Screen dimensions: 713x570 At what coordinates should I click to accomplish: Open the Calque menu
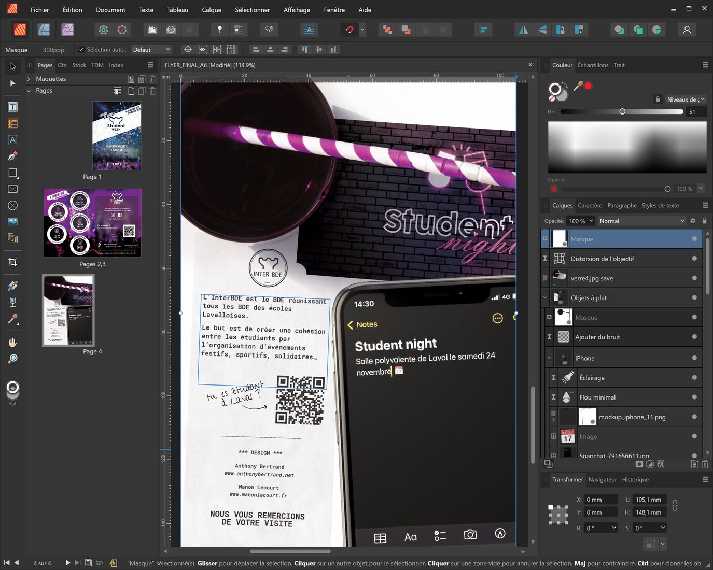click(212, 10)
